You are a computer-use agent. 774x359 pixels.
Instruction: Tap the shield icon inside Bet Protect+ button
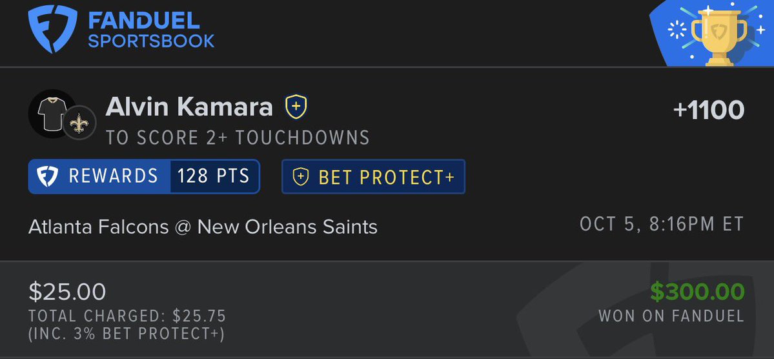301,177
